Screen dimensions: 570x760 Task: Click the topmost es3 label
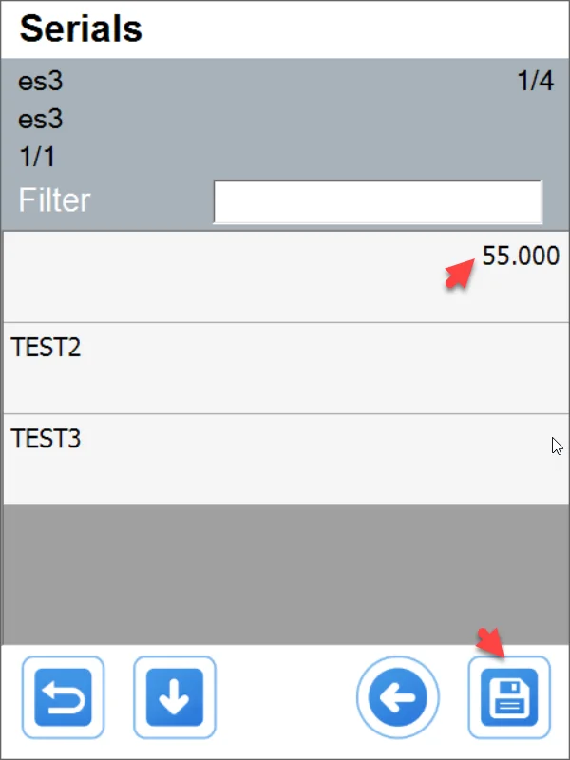(x=41, y=82)
